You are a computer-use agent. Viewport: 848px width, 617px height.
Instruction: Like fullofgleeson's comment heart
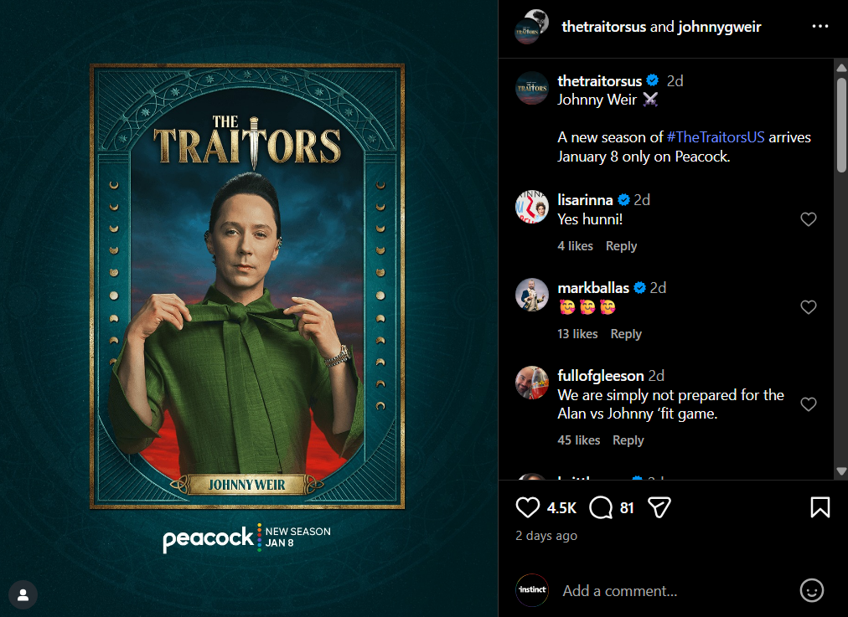click(808, 404)
